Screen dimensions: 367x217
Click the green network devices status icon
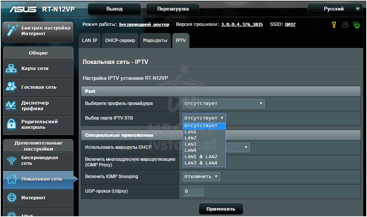pyautogui.click(x=357, y=25)
